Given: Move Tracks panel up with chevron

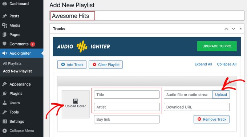Looking at the screenshot, I should click(226, 29).
